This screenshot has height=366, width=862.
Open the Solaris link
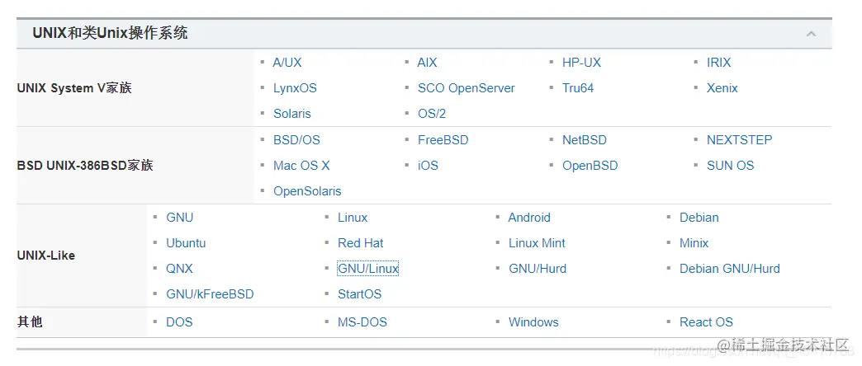(x=292, y=114)
